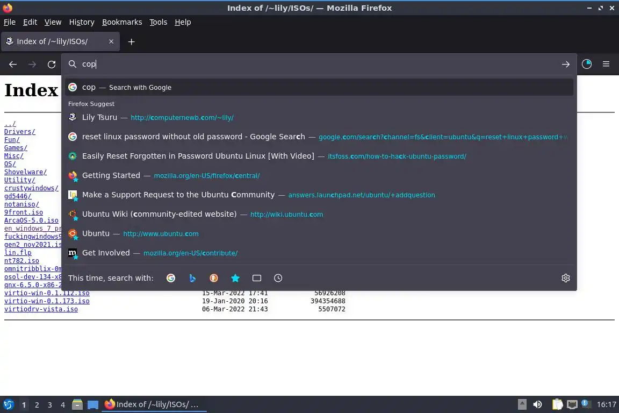Download virtio-win-0.1.112.iso

[47, 293]
